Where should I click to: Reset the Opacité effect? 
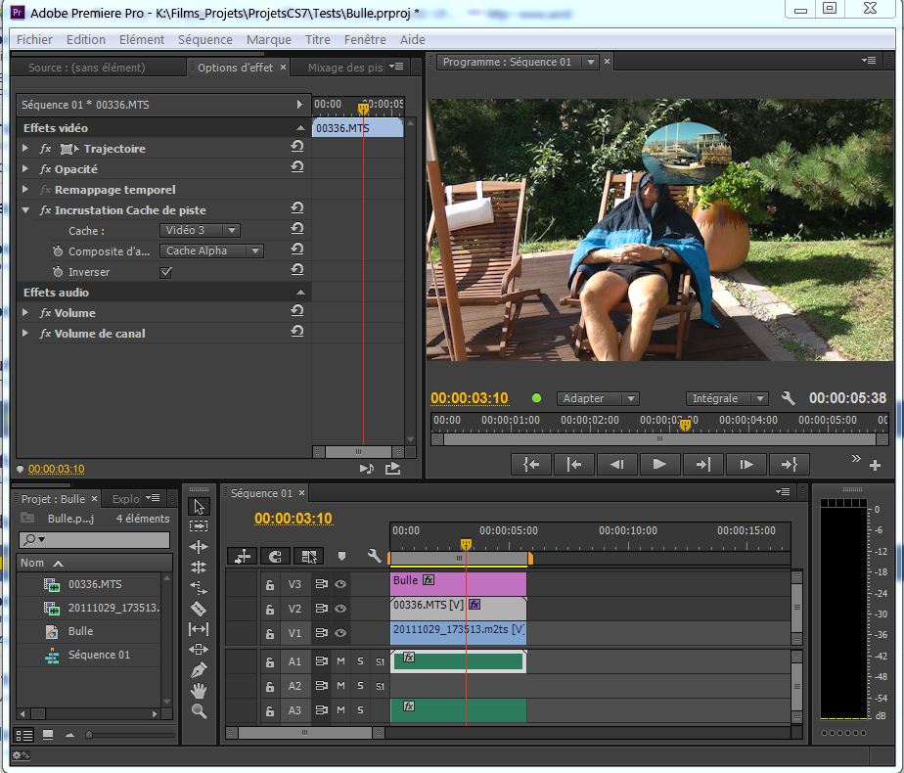(296, 167)
